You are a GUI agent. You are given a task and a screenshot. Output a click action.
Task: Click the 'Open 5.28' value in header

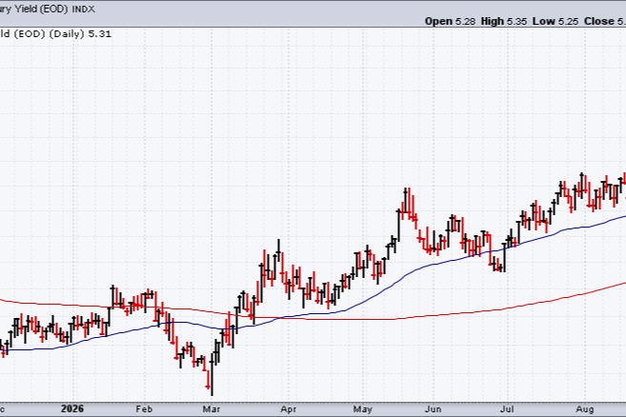pos(450,21)
